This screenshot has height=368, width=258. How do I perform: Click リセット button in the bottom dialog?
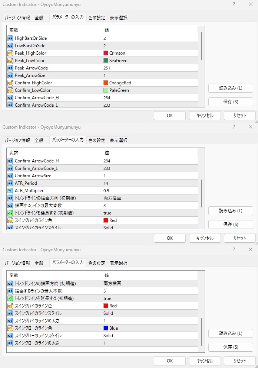(239, 361)
